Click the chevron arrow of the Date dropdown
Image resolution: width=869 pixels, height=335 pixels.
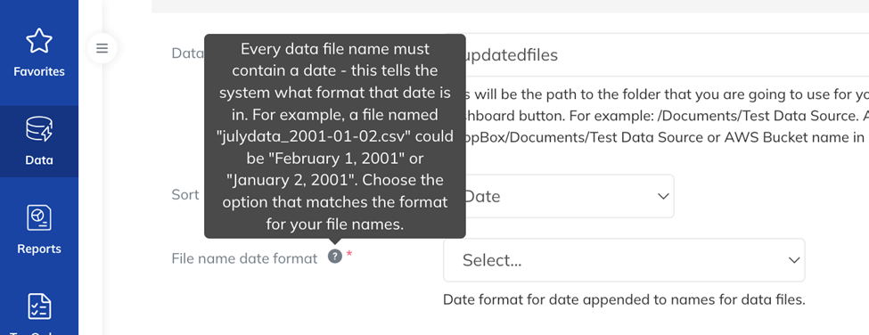coord(663,197)
